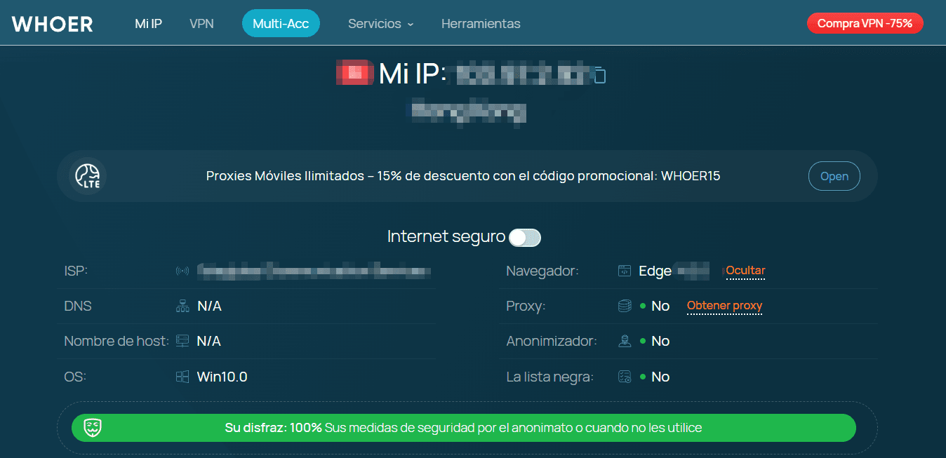Open the Obtener proxy link
This screenshot has height=458, width=946.
[x=724, y=306]
